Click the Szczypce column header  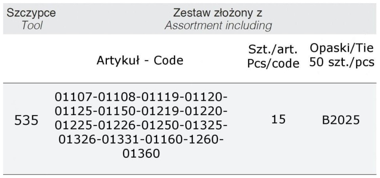(x=31, y=13)
